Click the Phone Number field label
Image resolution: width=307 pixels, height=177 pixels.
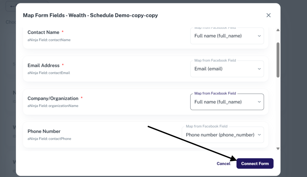tap(44, 132)
